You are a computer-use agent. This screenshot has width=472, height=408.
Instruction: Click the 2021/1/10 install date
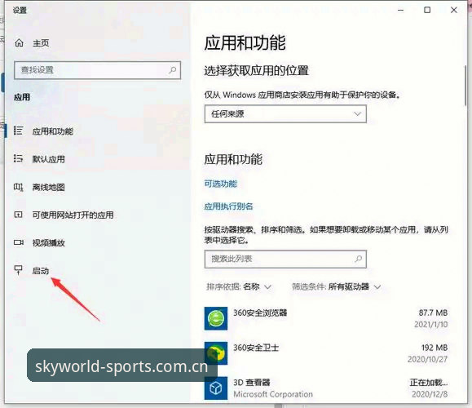click(x=430, y=324)
